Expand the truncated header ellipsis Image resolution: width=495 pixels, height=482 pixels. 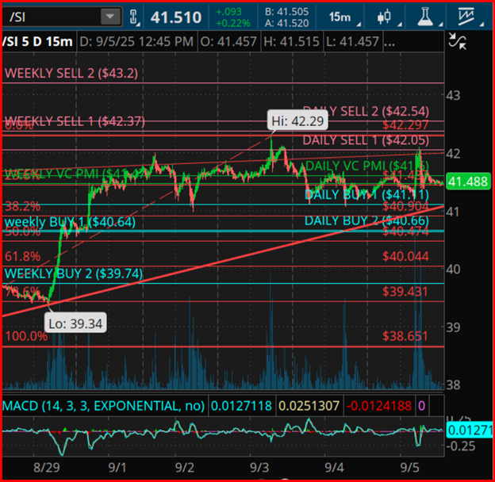(x=389, y=42)
